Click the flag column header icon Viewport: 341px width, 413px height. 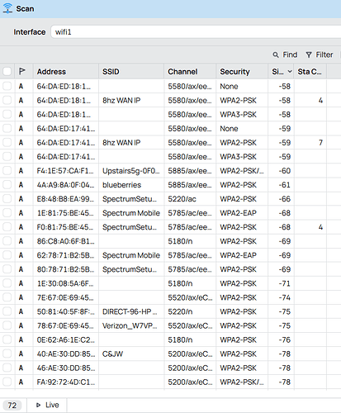point(22,71)
